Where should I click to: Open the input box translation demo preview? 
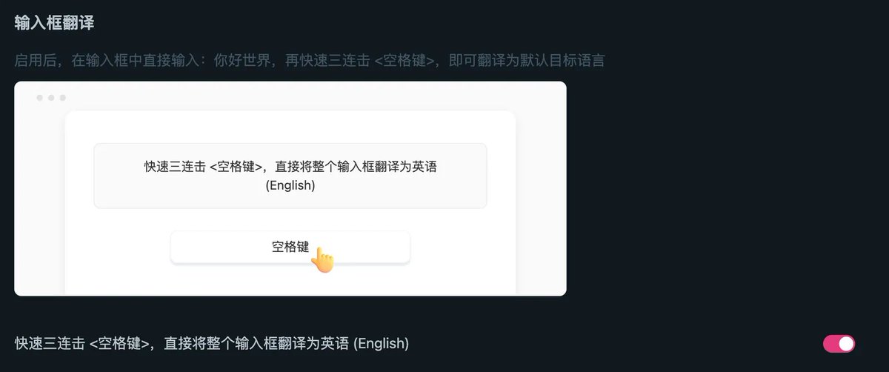[x=290, y=188]
